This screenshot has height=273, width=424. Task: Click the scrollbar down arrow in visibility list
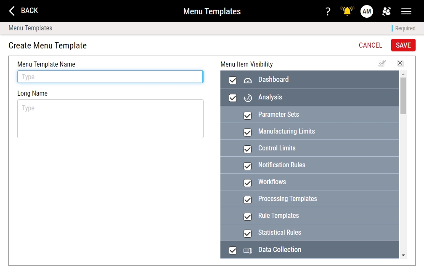point(403,255)
